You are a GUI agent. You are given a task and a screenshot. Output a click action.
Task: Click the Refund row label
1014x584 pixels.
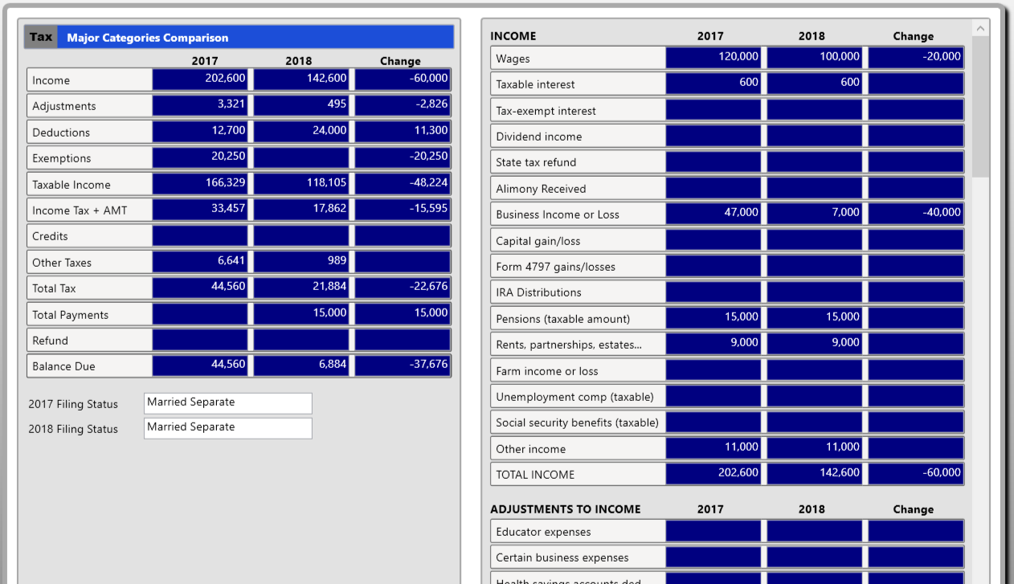(x=50, y=341)
